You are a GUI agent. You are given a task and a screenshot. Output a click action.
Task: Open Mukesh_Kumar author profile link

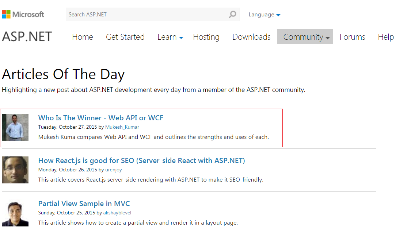coord(122,127)
